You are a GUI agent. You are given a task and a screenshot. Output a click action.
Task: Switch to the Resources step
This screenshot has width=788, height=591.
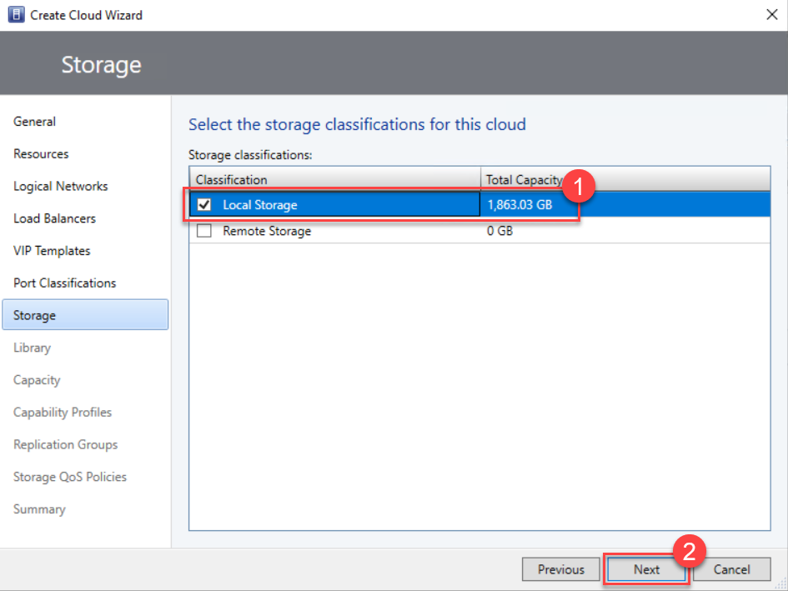click(40, 153)
